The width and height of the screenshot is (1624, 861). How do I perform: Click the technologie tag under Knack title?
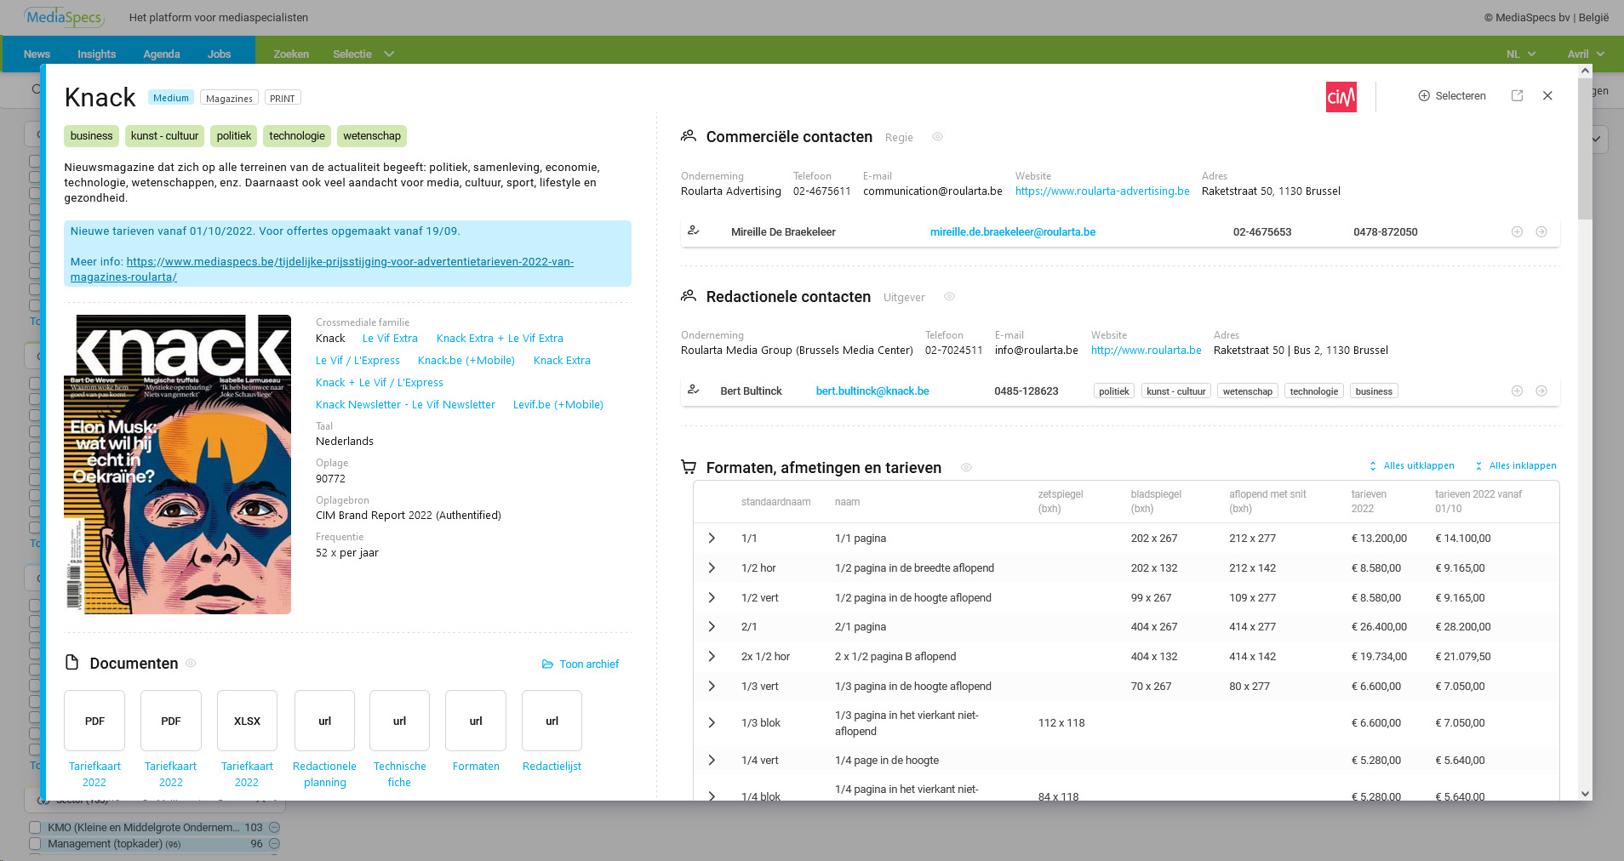tap(297, 136)
